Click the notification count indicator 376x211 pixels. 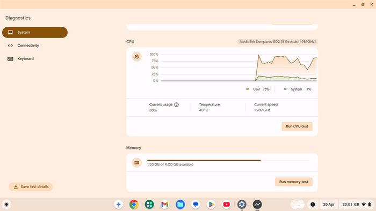(x=313, y=205)
